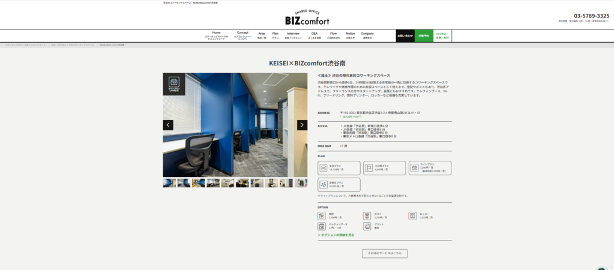The image size is (614, 270).
Task: Click the 土日祝プラン flag icon
Action: point(369,168)
